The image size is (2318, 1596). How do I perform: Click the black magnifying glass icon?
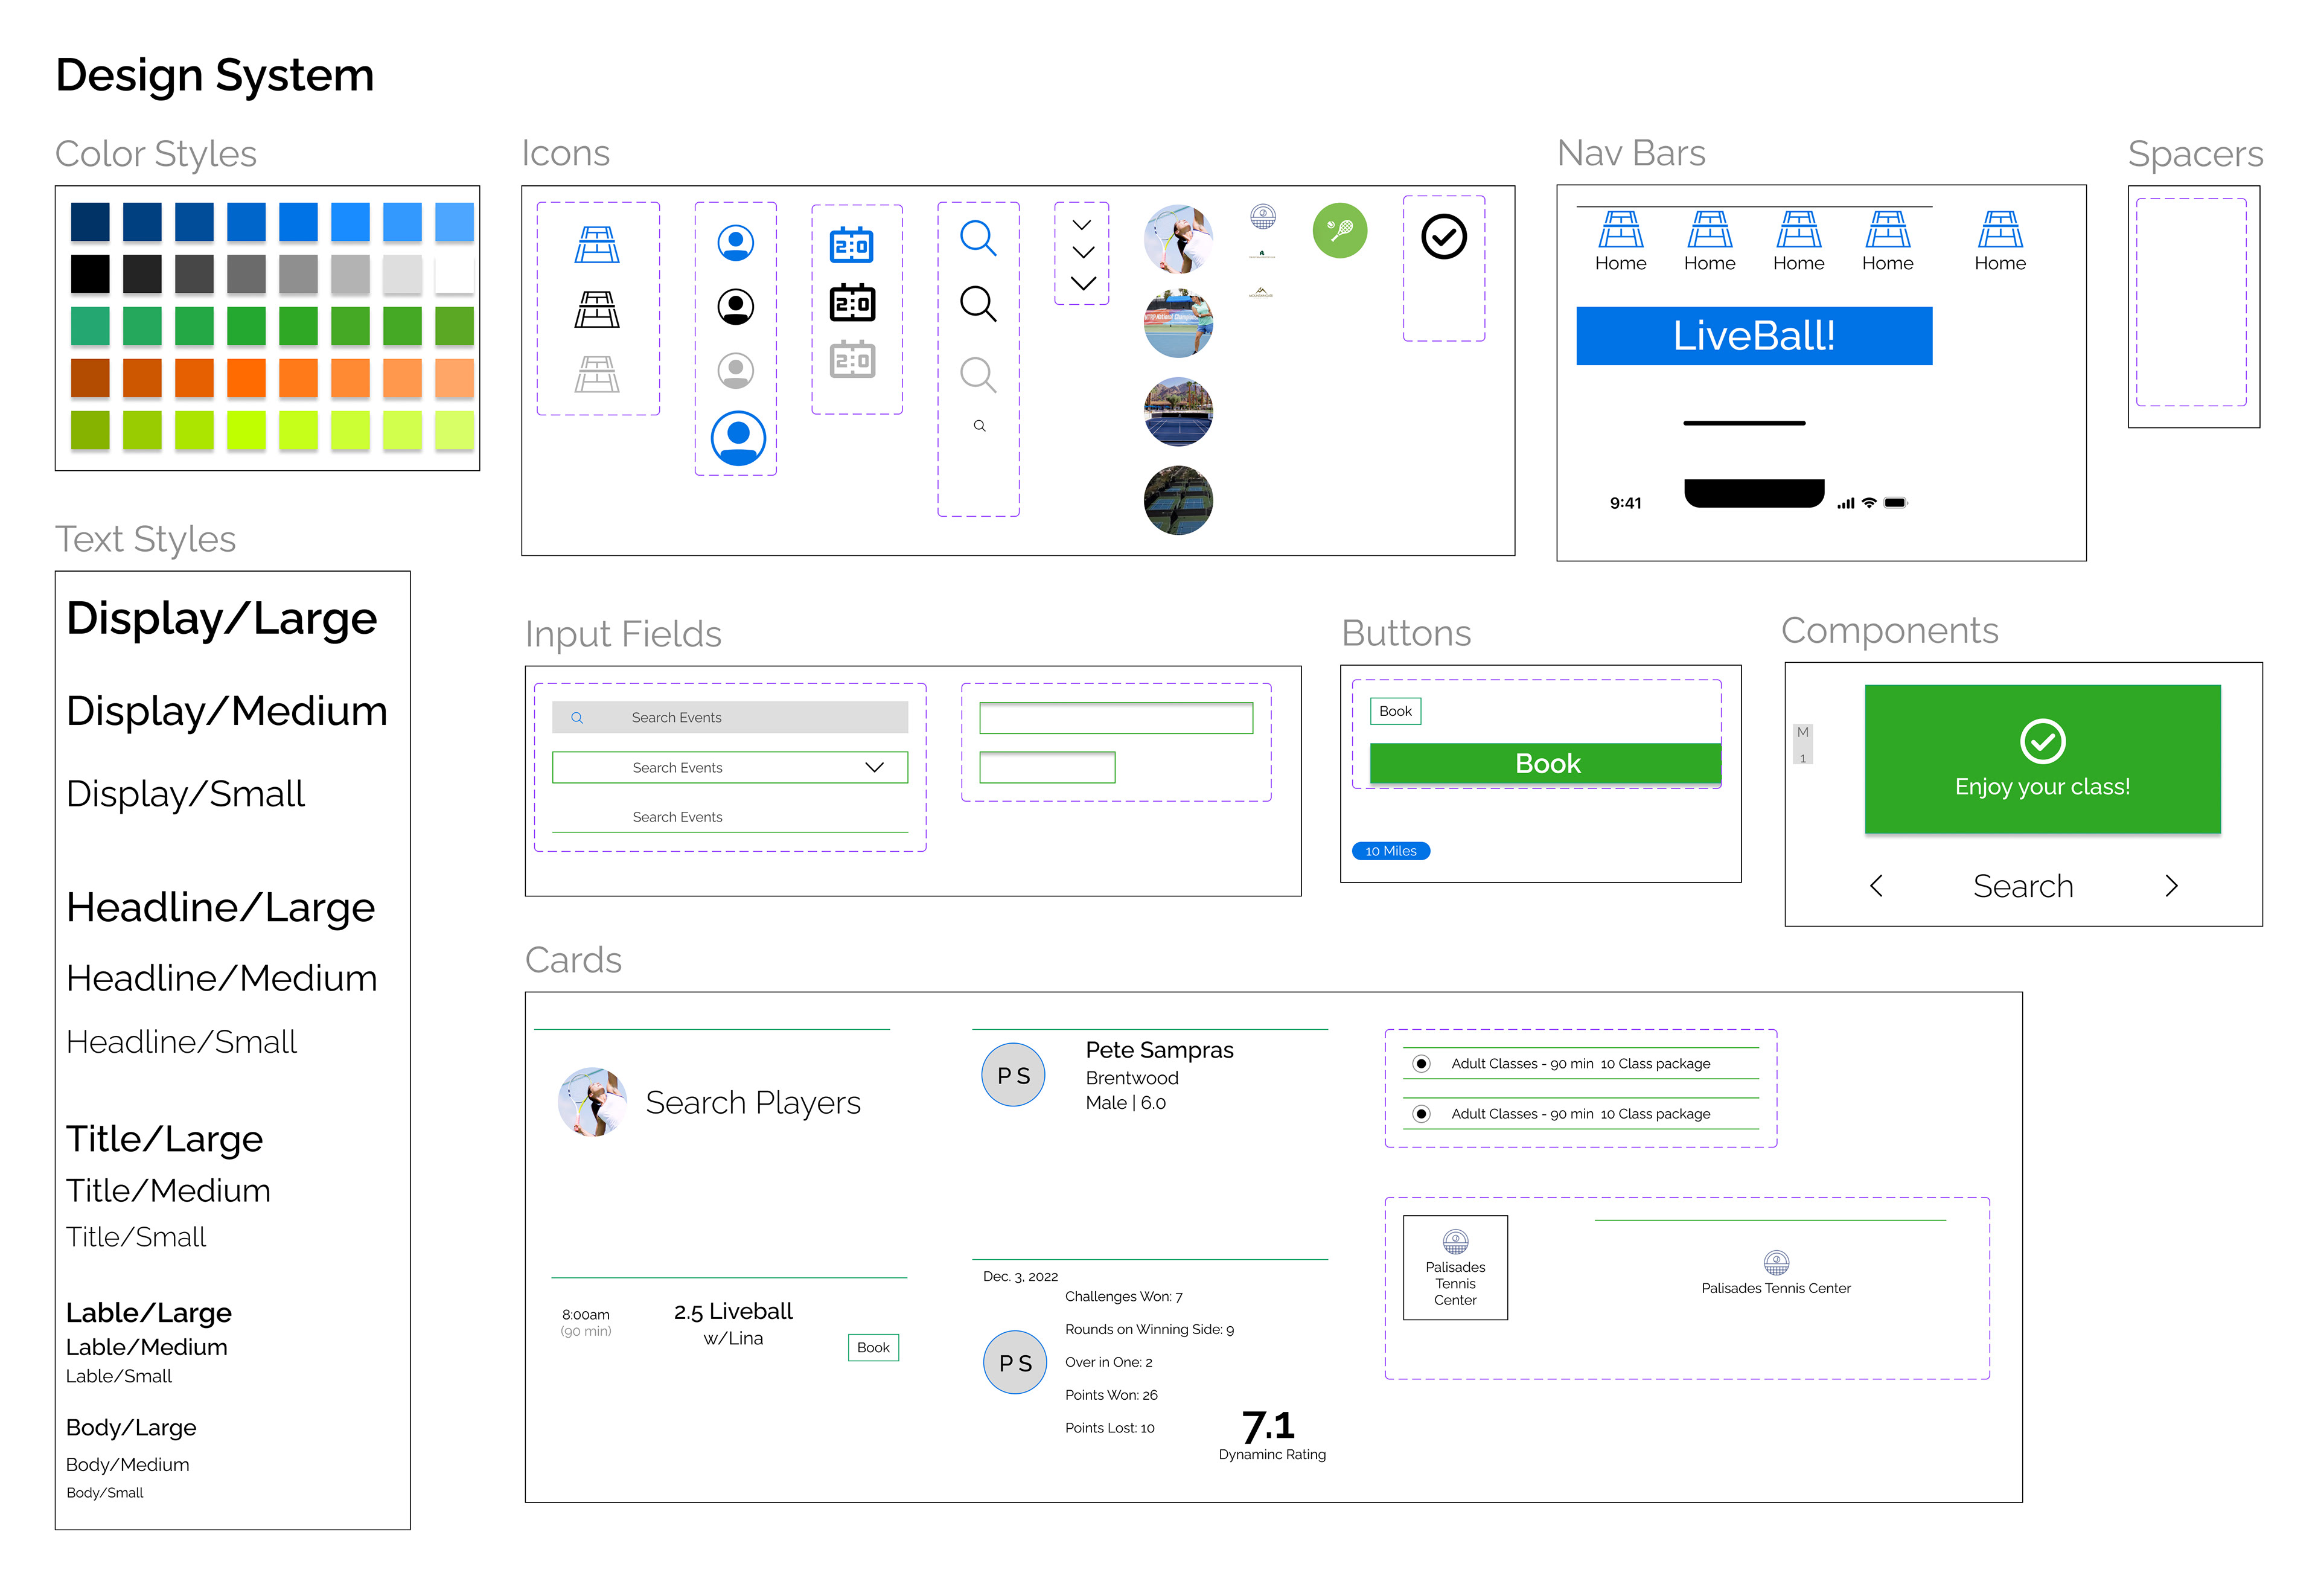tap(977, 304)
